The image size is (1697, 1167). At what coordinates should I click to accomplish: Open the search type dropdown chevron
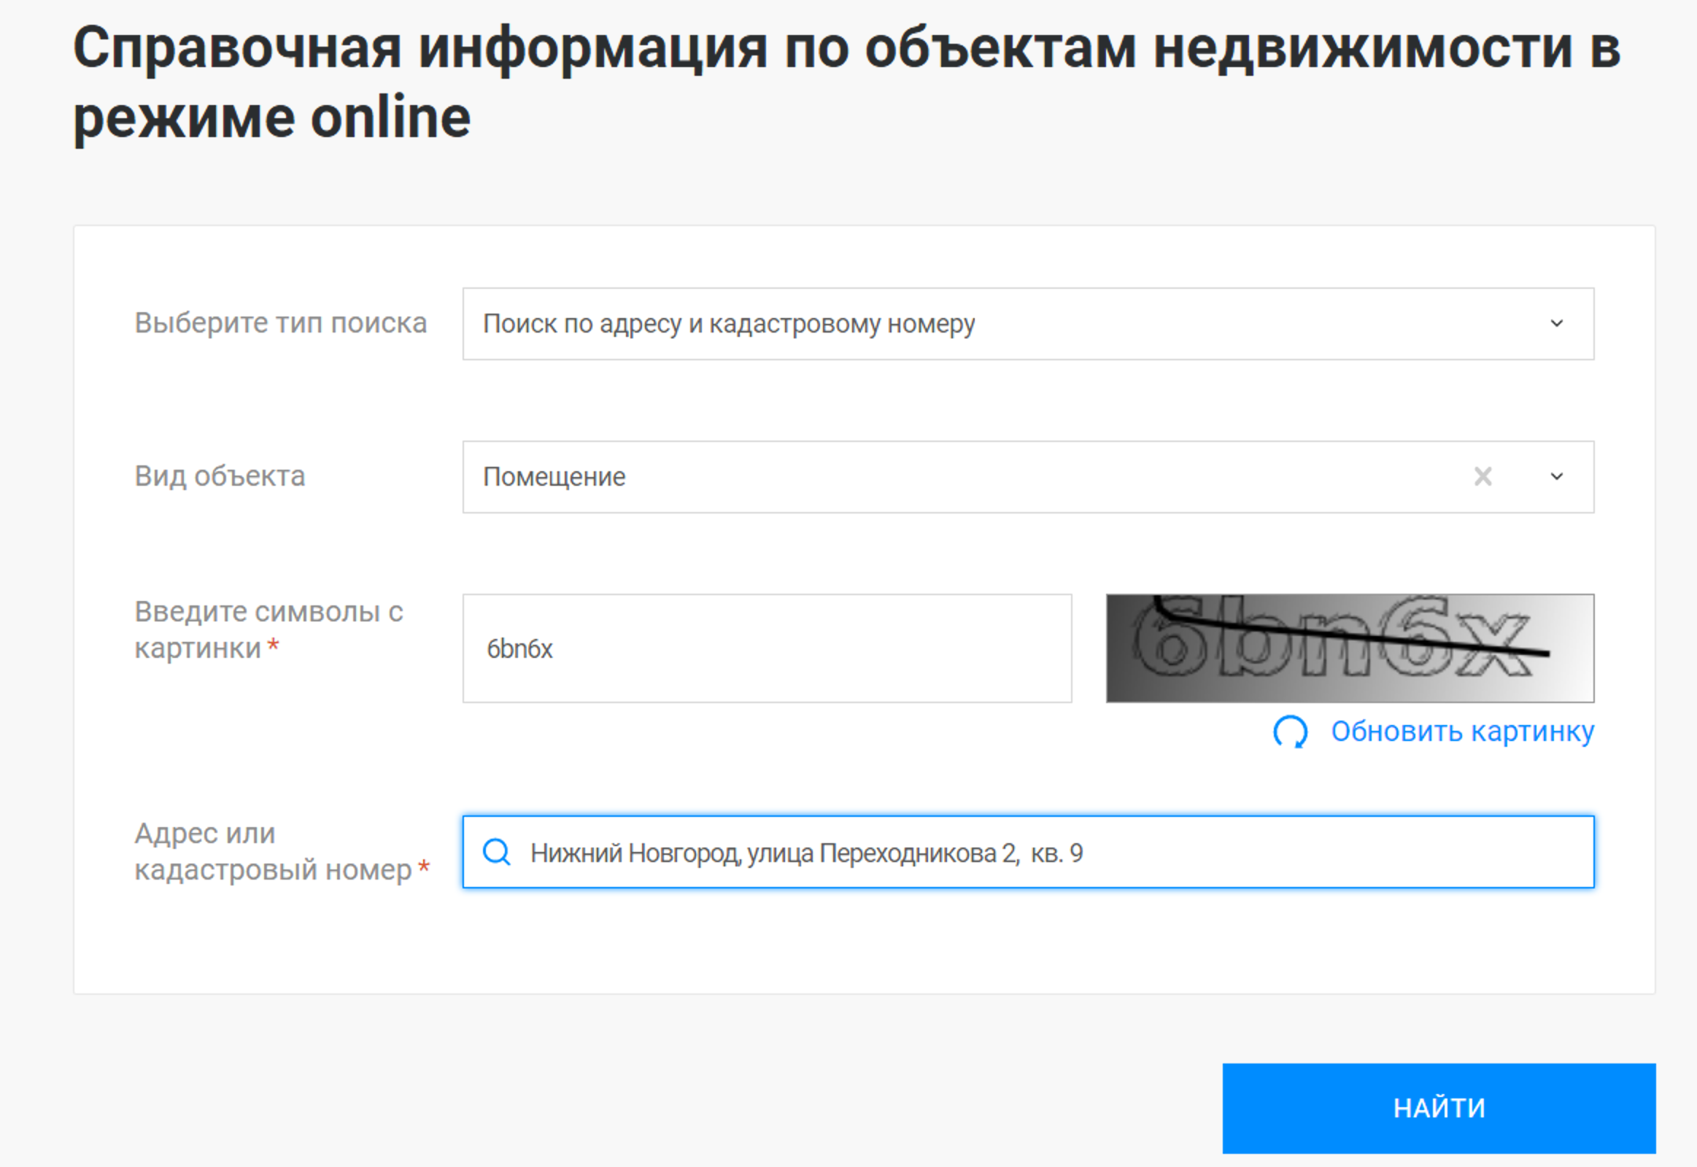click(1557, 323)
